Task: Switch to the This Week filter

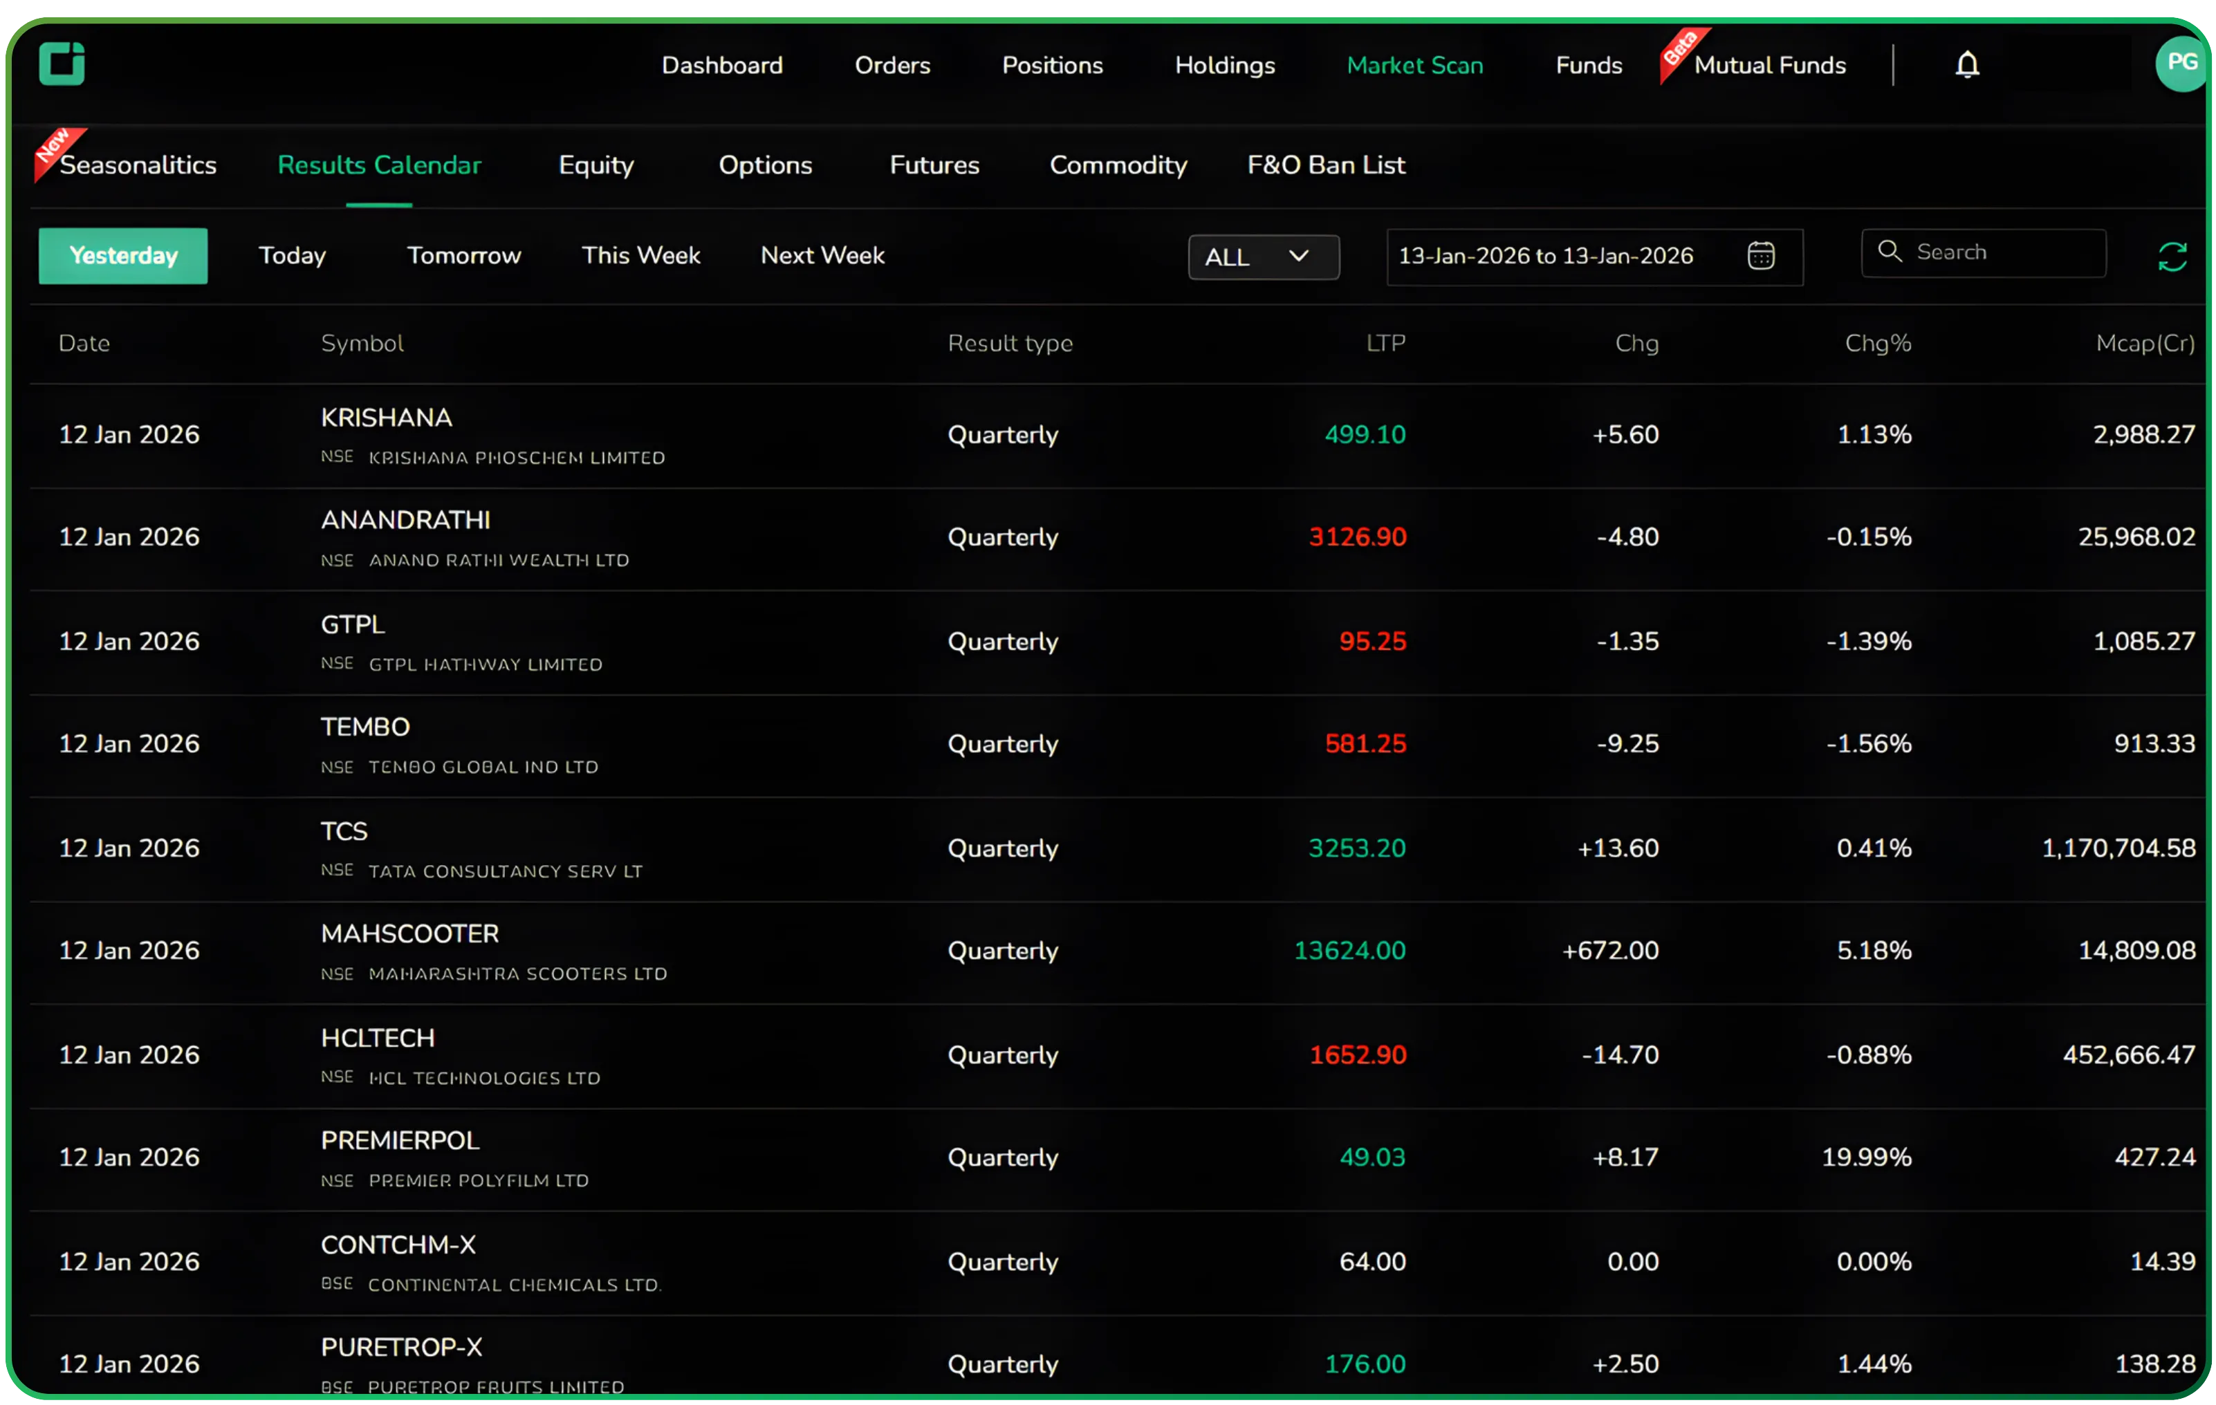Action: coord(640,255)
